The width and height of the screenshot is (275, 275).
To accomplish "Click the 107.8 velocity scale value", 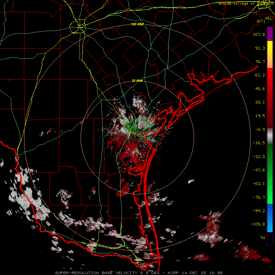I will tap(259, 34).
